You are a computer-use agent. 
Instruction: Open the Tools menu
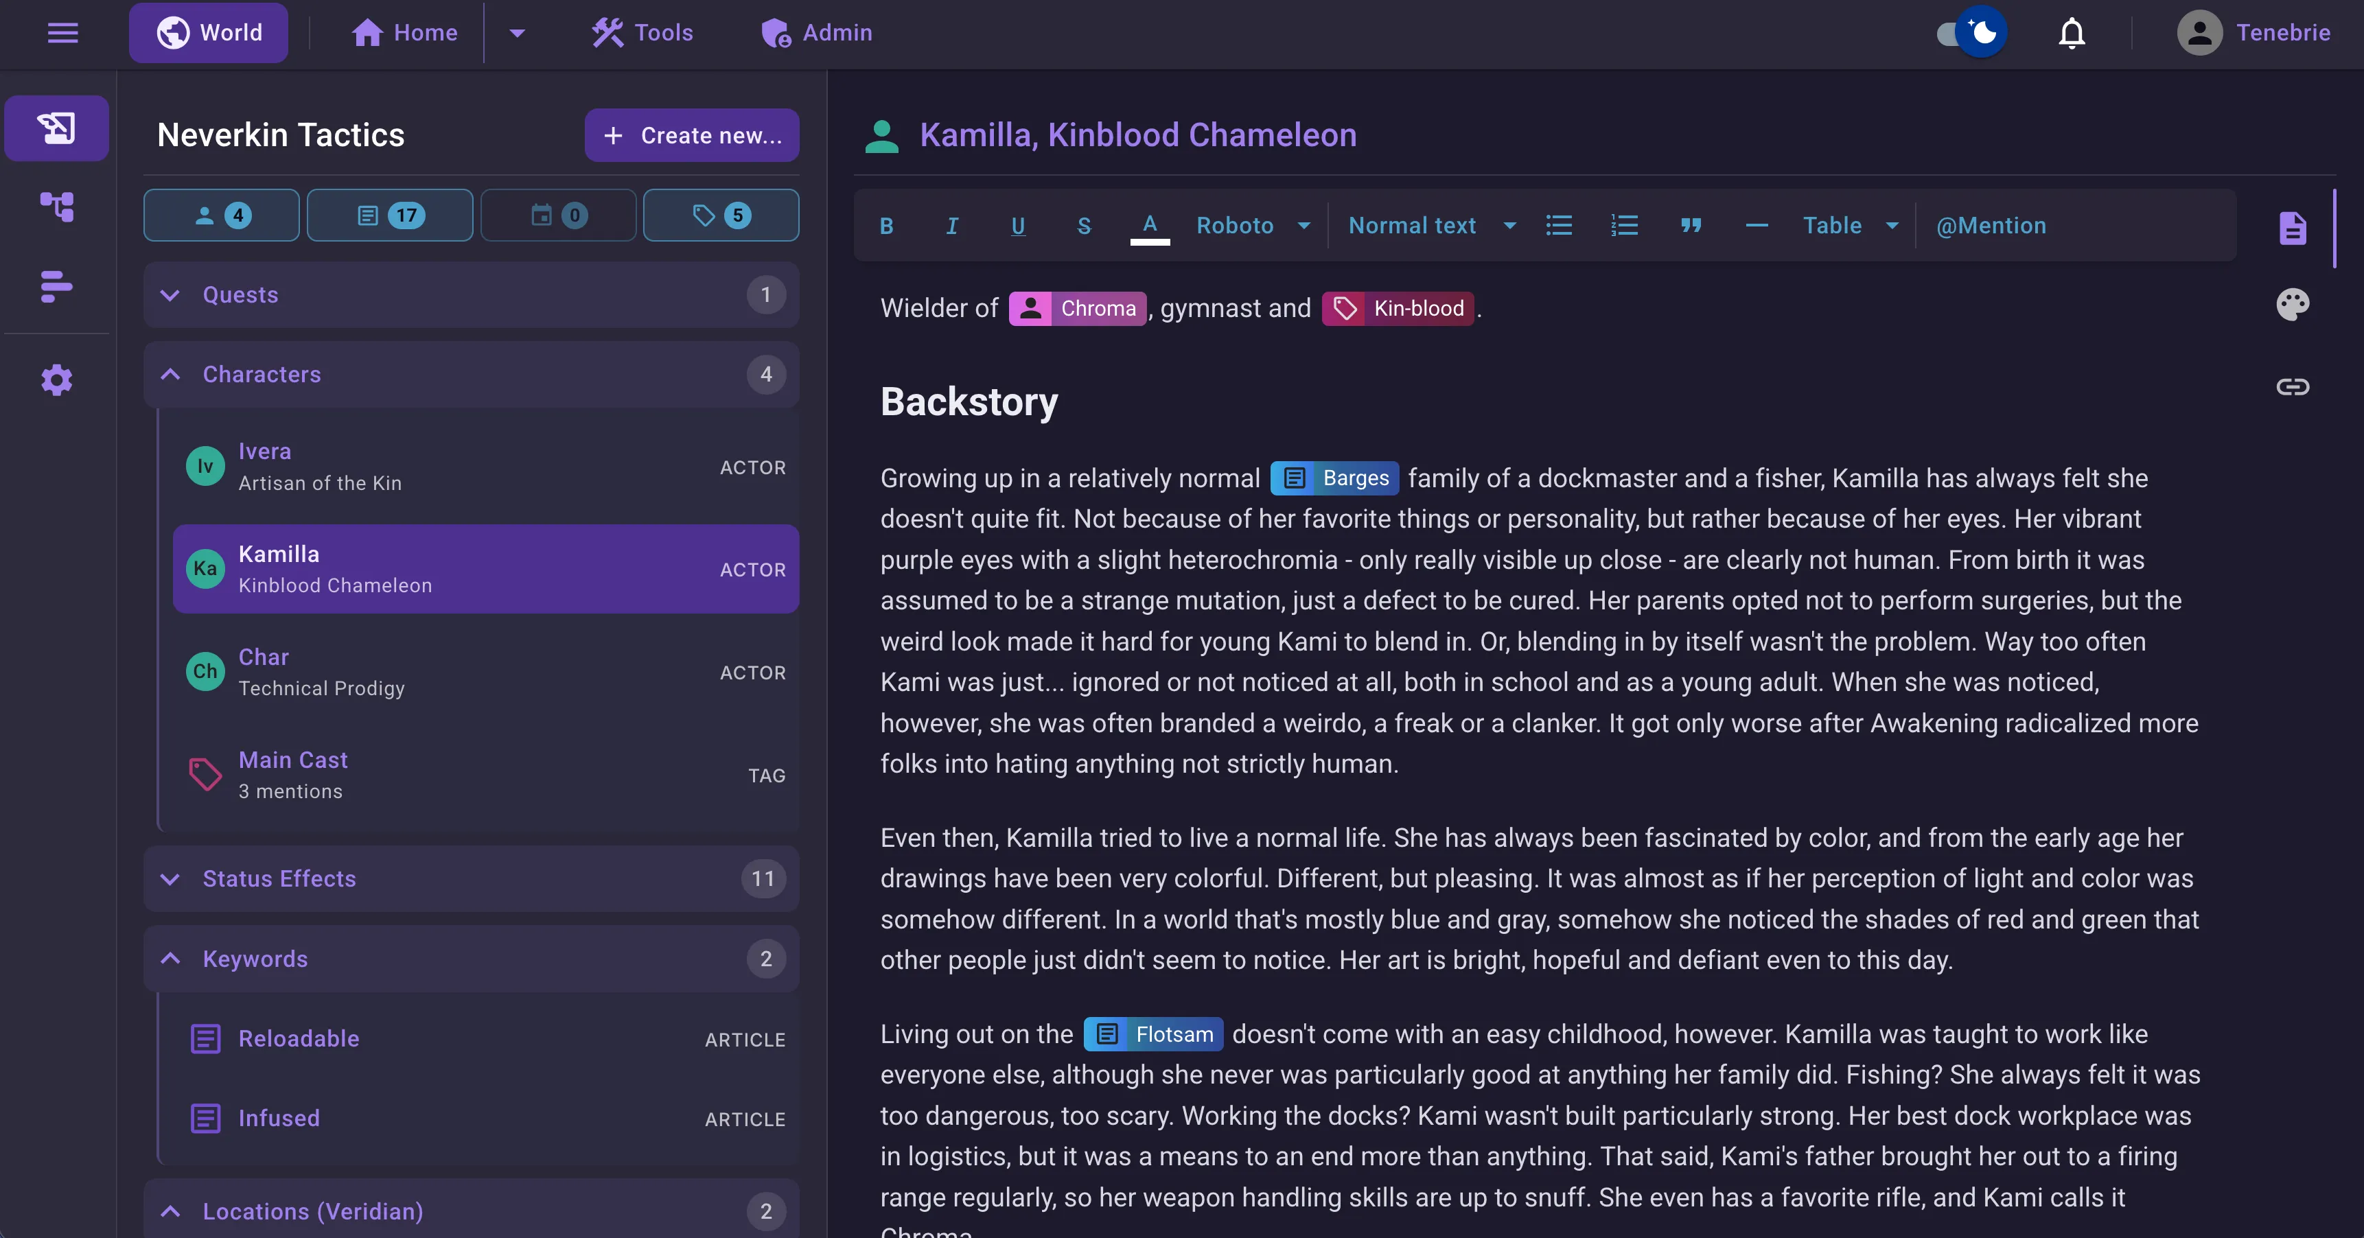click(642, 33)
